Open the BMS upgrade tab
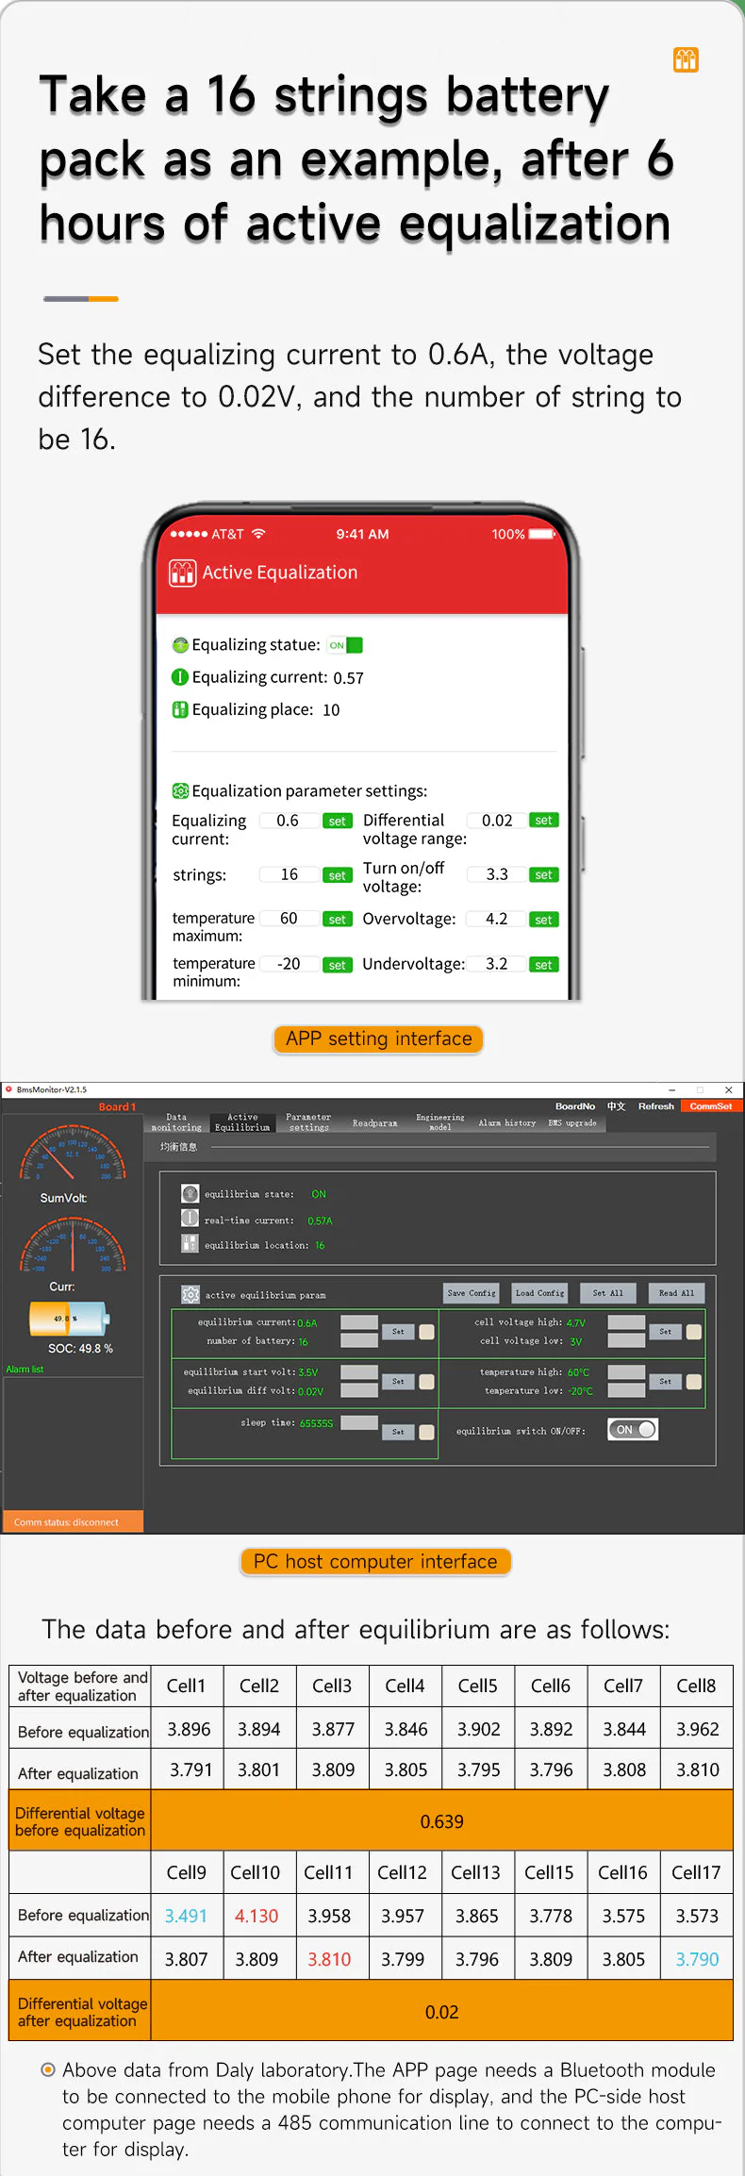 coord(571,1122)
